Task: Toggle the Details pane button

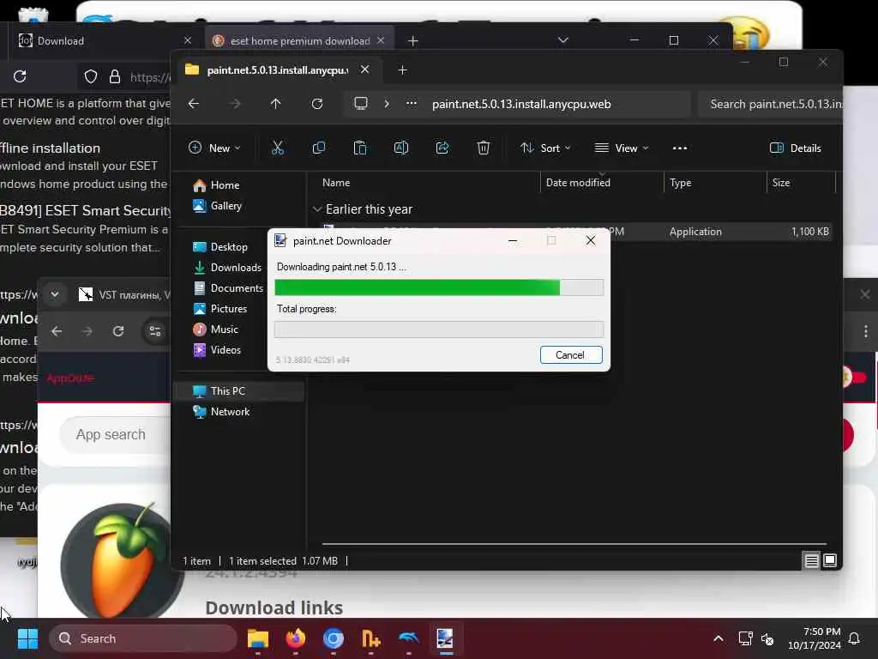Action: [x=795, y=148]
